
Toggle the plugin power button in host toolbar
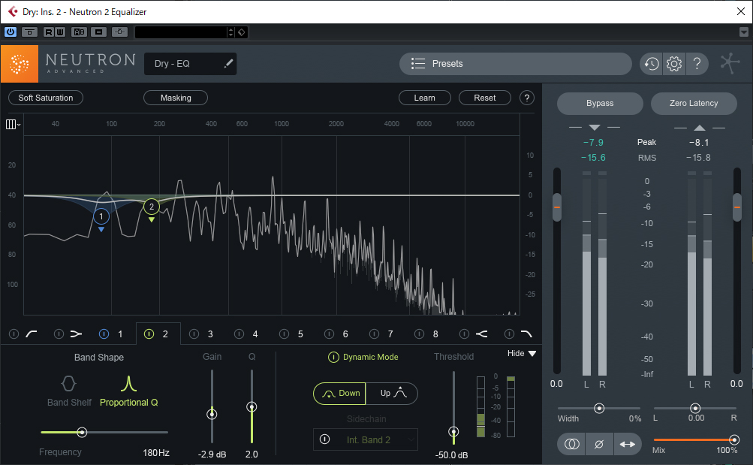[10, 32]
